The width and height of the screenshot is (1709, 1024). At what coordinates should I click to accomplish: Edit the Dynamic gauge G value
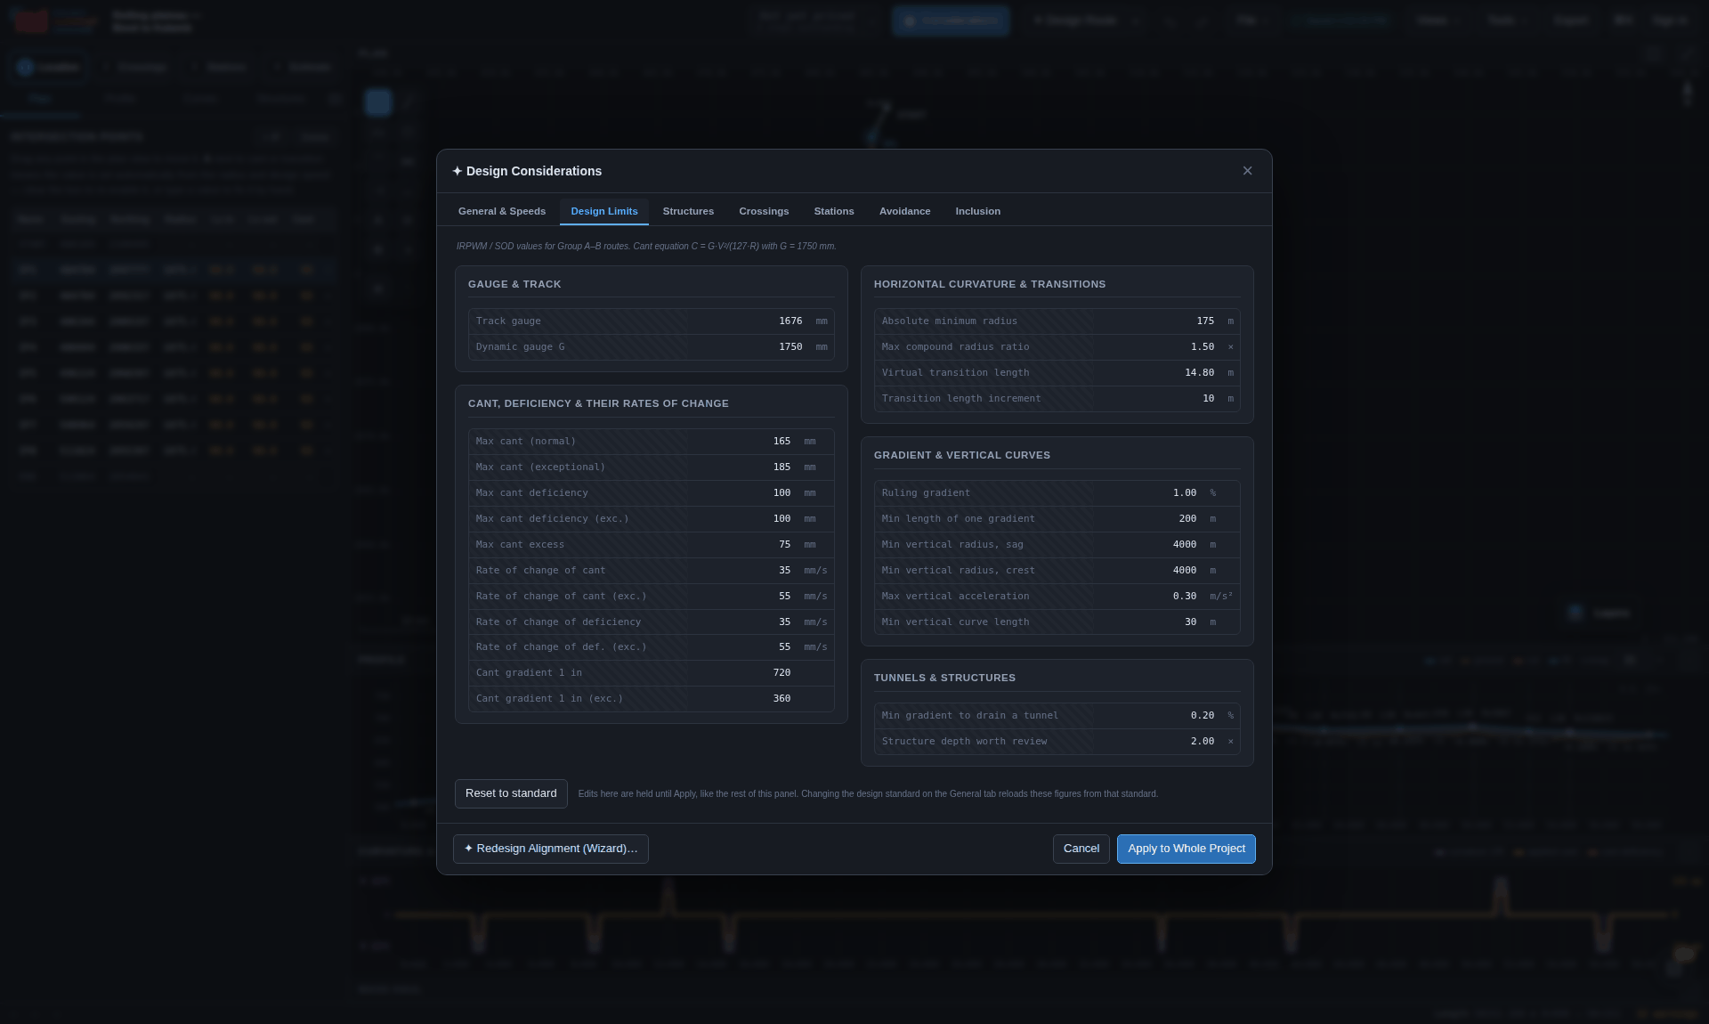(748, 347)
